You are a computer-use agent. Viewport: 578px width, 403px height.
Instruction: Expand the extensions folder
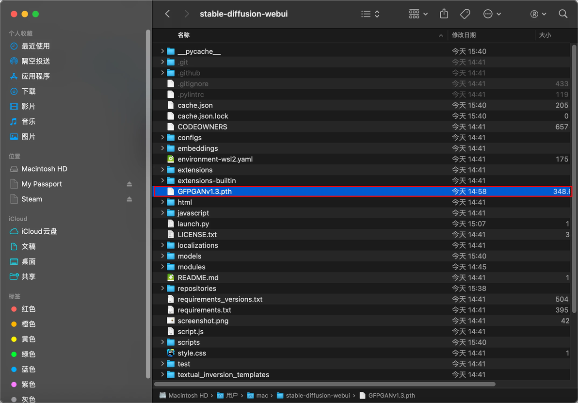pos(162,170)
